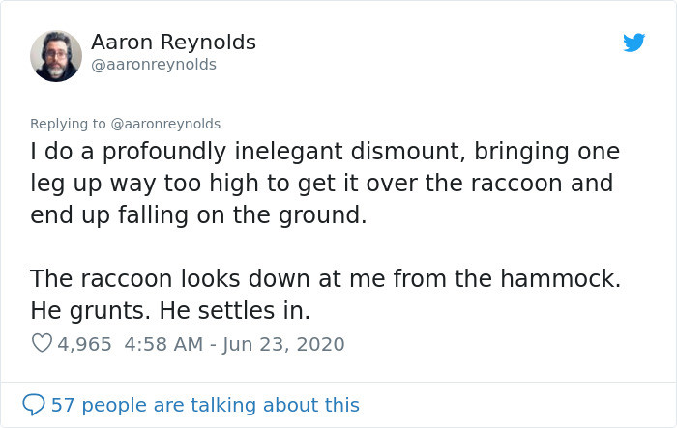Click the number 57 in the conversation footer
This screenshot has width=677, height=428.
(x=62, y=405)
